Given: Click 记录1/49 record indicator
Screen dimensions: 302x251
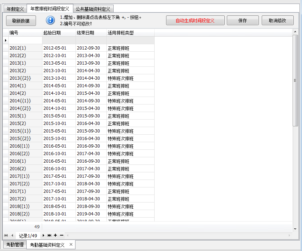Looking at the screenshot, I should point(28,236).
